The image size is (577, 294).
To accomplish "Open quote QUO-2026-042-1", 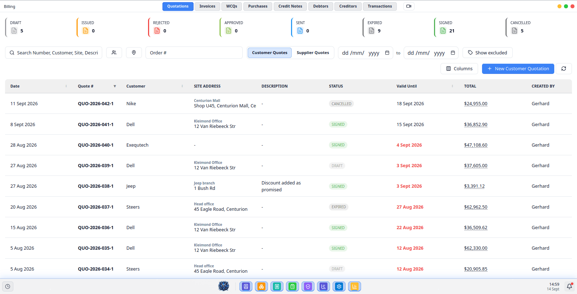I will [96, 103].
